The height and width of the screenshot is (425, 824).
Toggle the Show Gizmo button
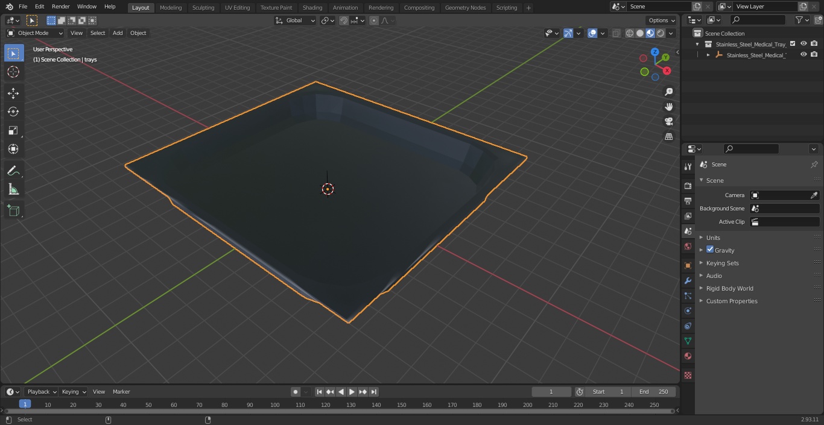tap(568, 33)
